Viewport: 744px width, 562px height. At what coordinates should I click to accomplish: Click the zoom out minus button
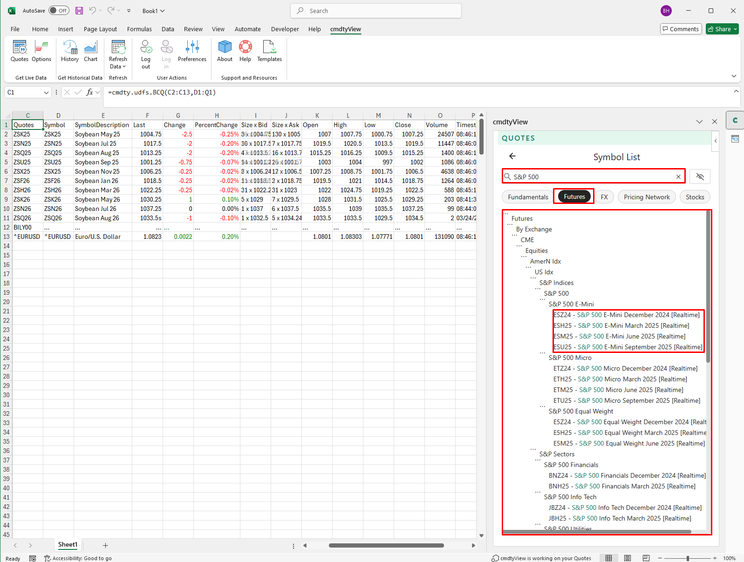(660, 558)
